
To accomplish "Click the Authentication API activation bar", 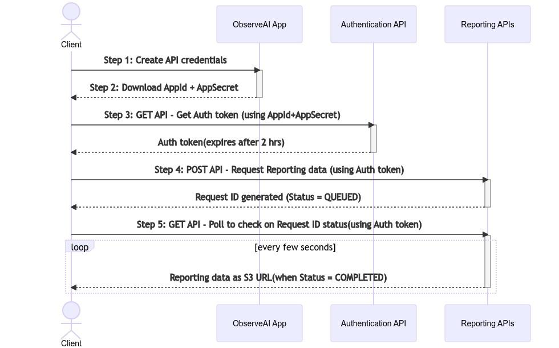I will (374, 139).
